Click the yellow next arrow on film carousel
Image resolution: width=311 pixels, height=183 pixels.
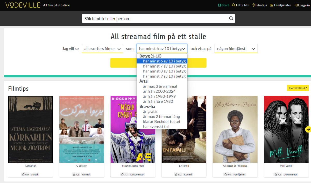click(308, 129)
